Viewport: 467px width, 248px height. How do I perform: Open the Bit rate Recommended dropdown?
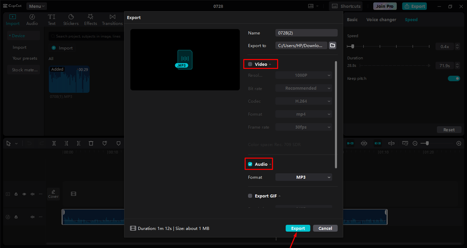(304, 88)
